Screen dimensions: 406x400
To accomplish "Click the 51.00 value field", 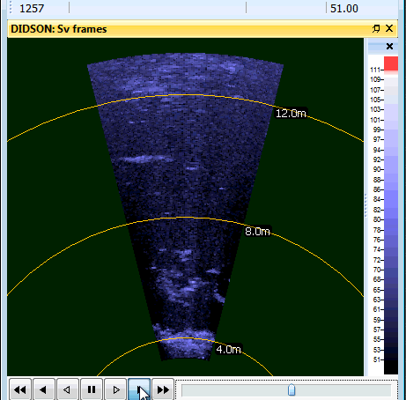I will point(344,8).
